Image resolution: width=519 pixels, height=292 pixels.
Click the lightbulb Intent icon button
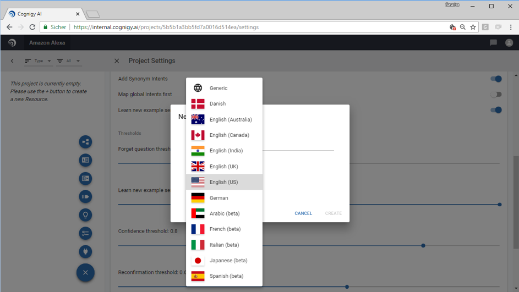(85, 215)
